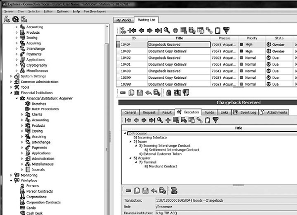The width and height of the screenshot is (297, 215).
Task: Click the search magnifier in Waiting List toolbar
Action: point(166,30)
